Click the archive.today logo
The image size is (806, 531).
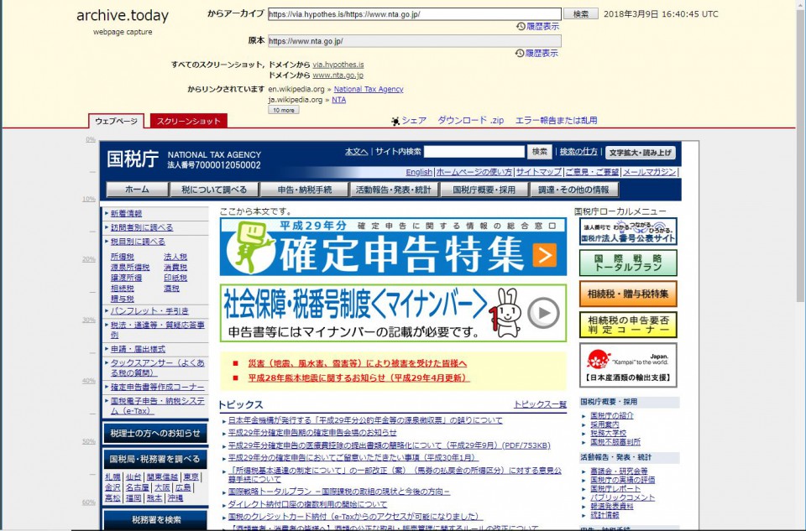pyautogui.click(x=123, y=16)
